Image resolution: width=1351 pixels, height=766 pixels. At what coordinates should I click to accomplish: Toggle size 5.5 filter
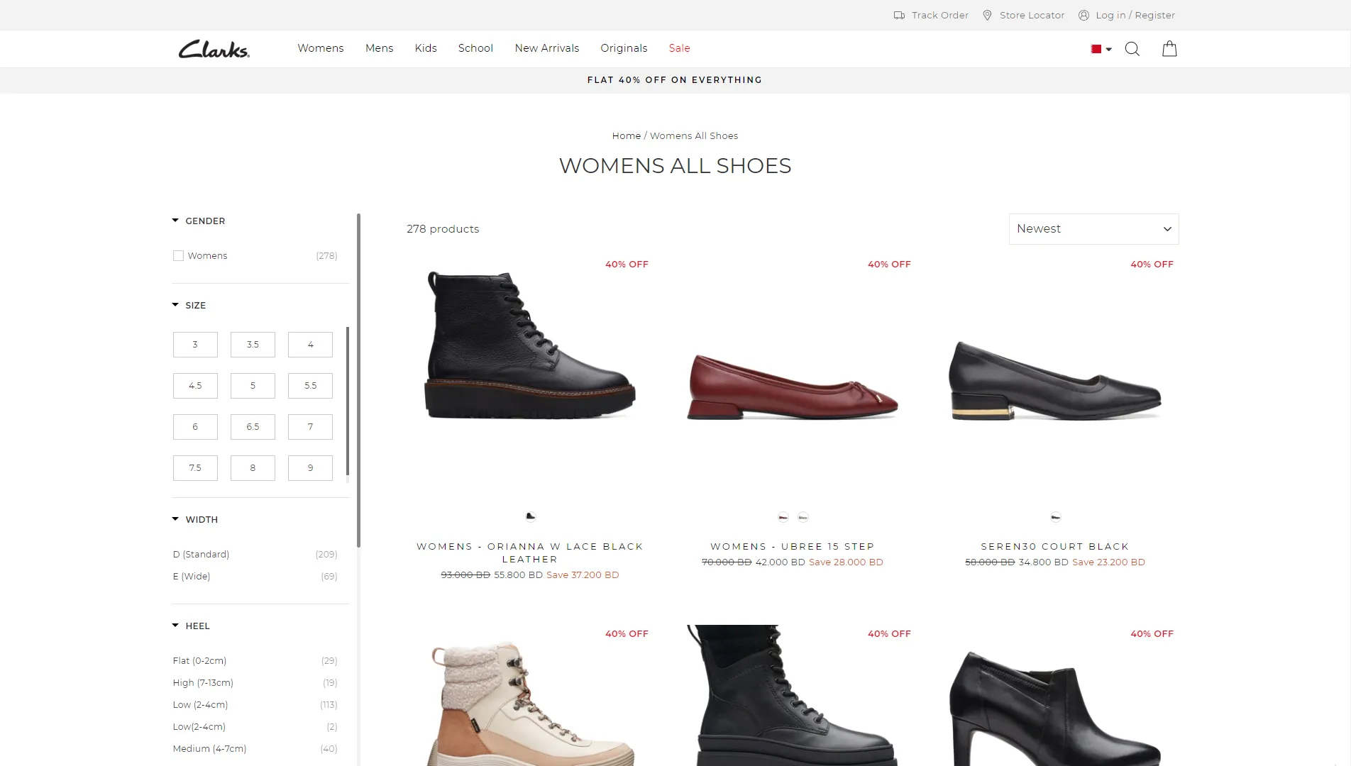310,386
